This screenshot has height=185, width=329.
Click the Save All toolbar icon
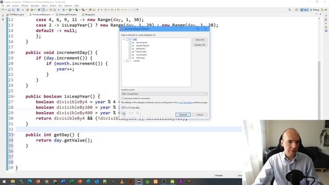[13, 10]
